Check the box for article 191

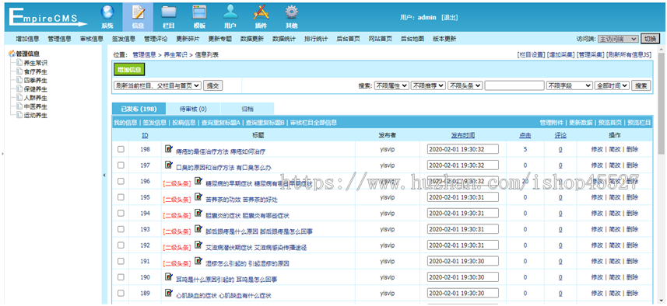click(x=121, y=262)
